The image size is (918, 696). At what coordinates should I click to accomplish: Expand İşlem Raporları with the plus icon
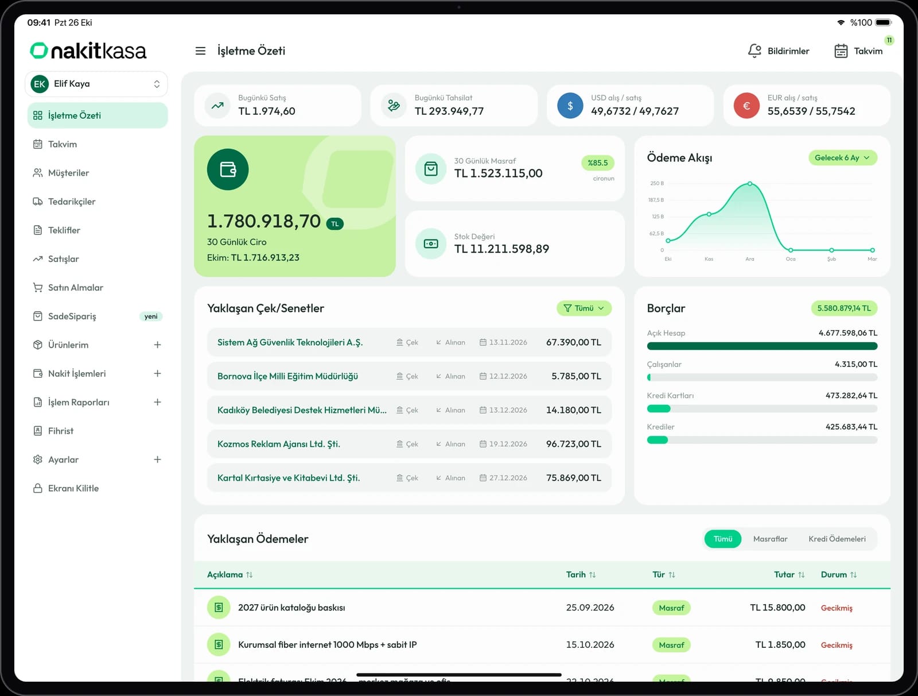pos(157,402)
